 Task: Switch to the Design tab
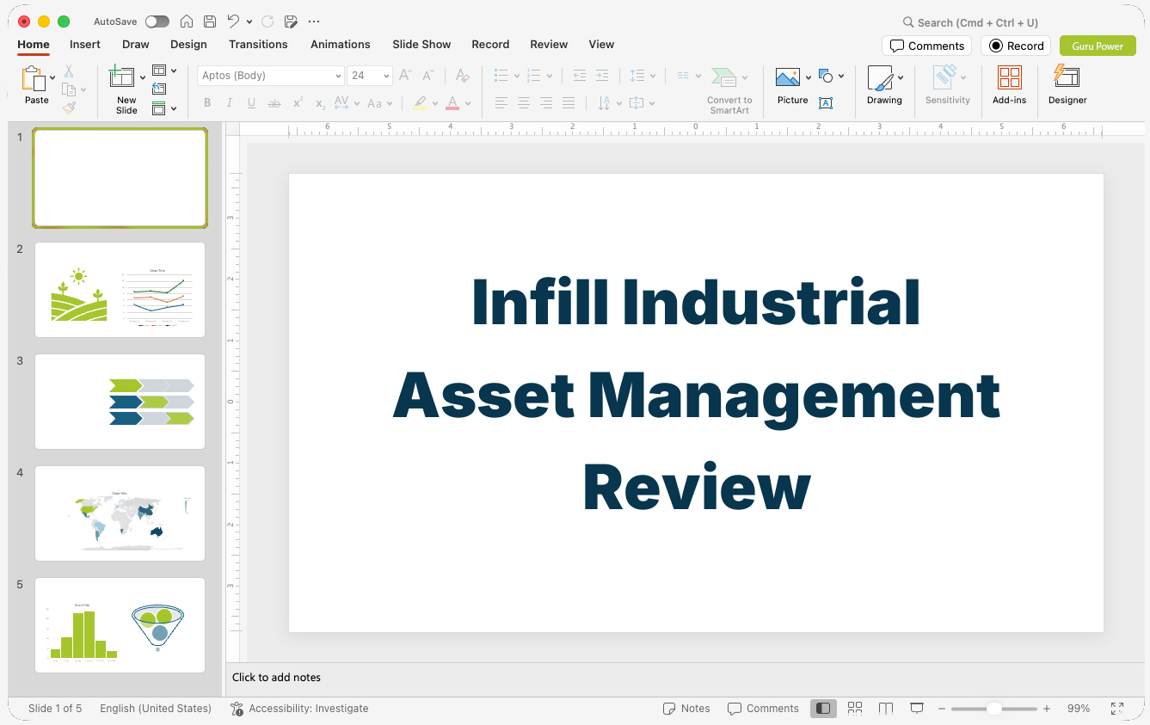188,44
